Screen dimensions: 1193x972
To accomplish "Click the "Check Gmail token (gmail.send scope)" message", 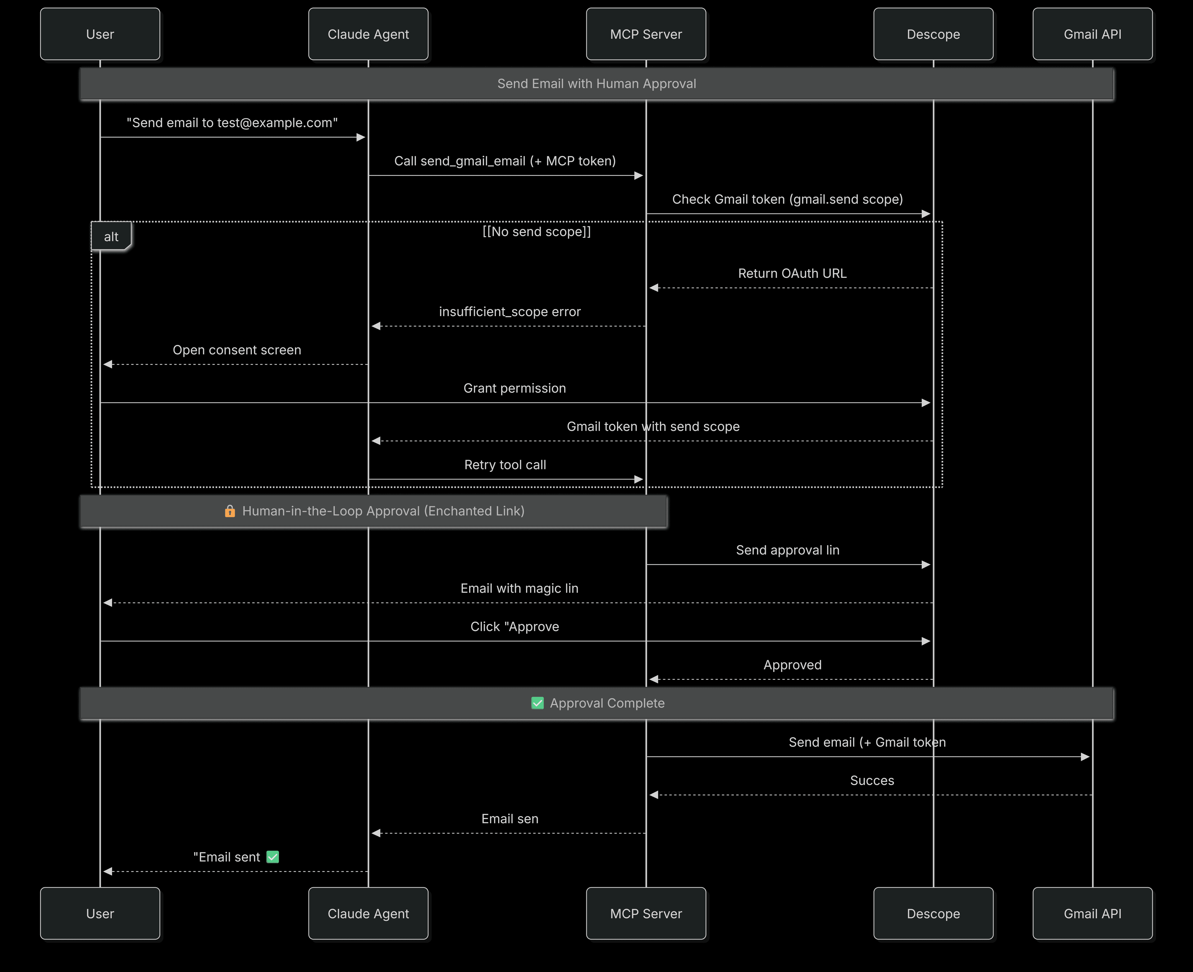I will click(x=787, y=199).
